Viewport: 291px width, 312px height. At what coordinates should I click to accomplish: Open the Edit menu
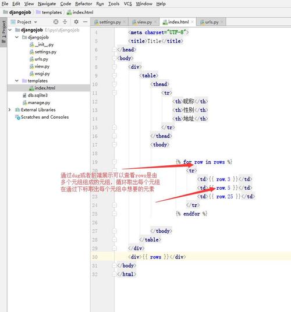pos(16,3)
